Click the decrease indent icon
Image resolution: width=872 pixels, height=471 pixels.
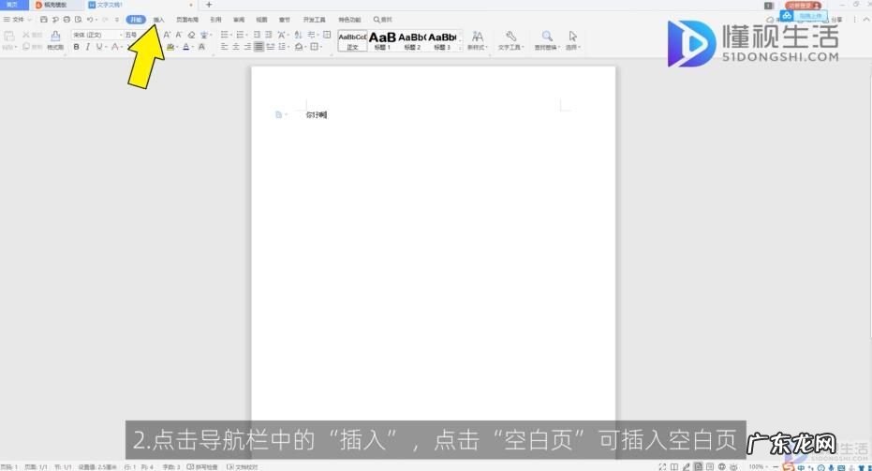(x=257, y=35)
